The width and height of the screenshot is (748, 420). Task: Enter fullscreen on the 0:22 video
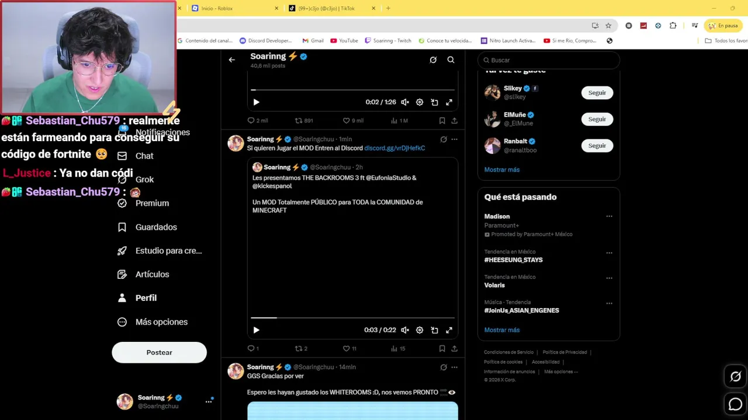coord(449,330)
